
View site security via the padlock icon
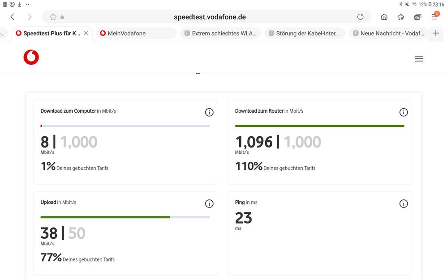(x=62, y=17)
